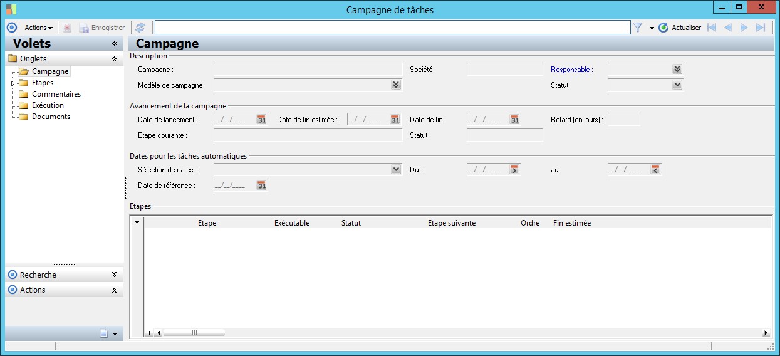Open the Actions toolbar menu

[38, 28]
